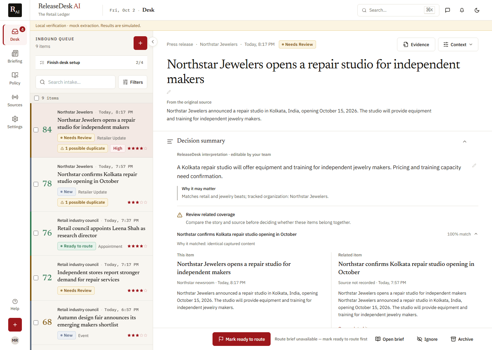Tick the select-all 9 items checkbox

37,98
